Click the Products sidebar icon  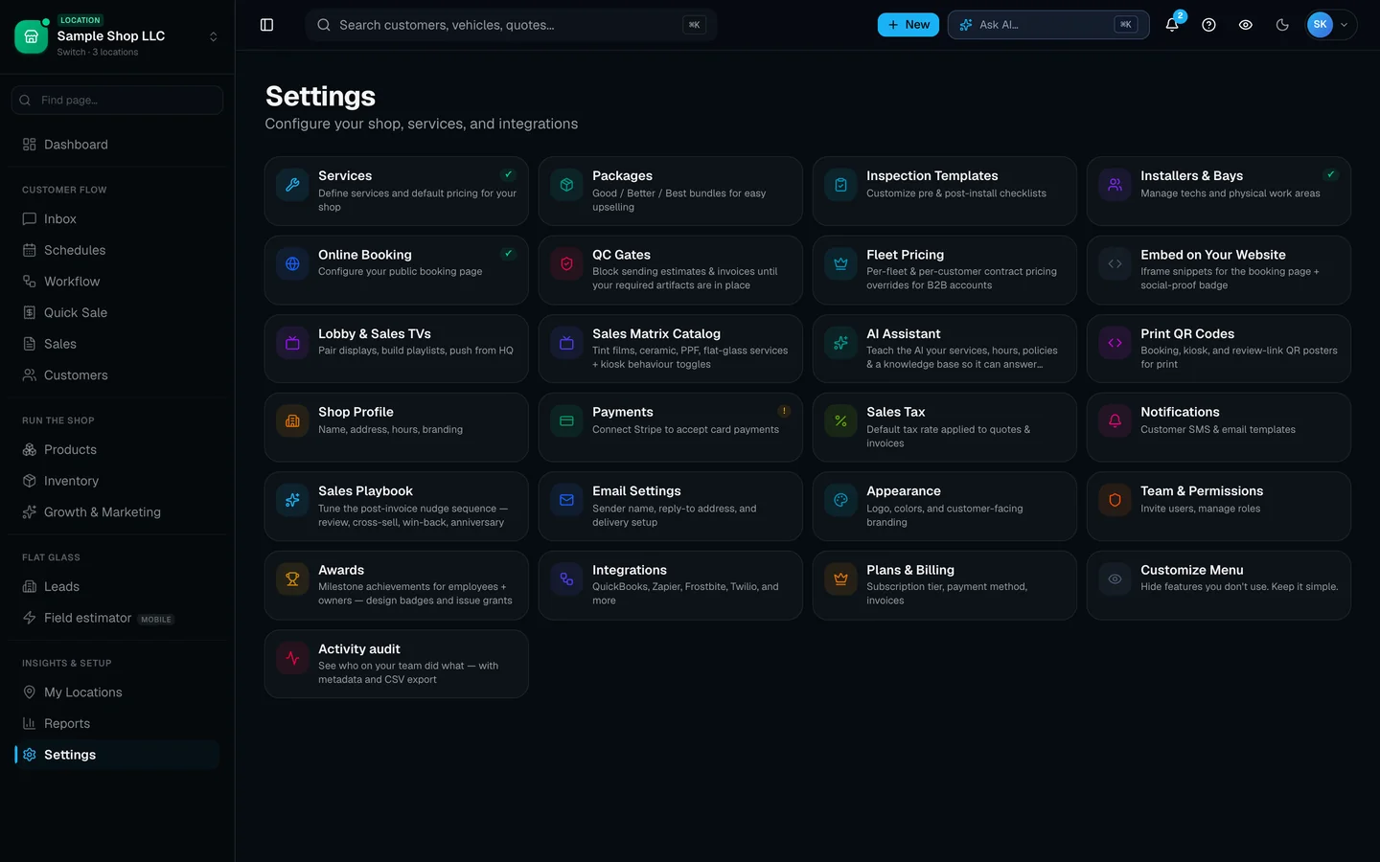pos(30,449)
